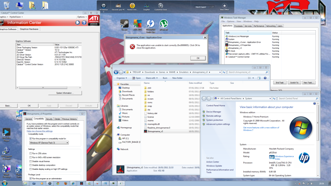Check Disable visual themes
The image size is (331, 186).
pyautogui.click(x=31, y=161)
